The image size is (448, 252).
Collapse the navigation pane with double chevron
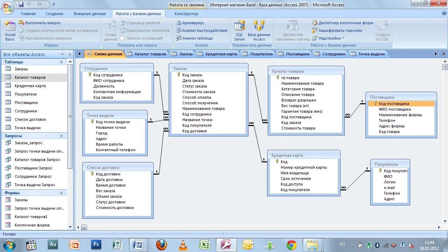tap(70, 54)
